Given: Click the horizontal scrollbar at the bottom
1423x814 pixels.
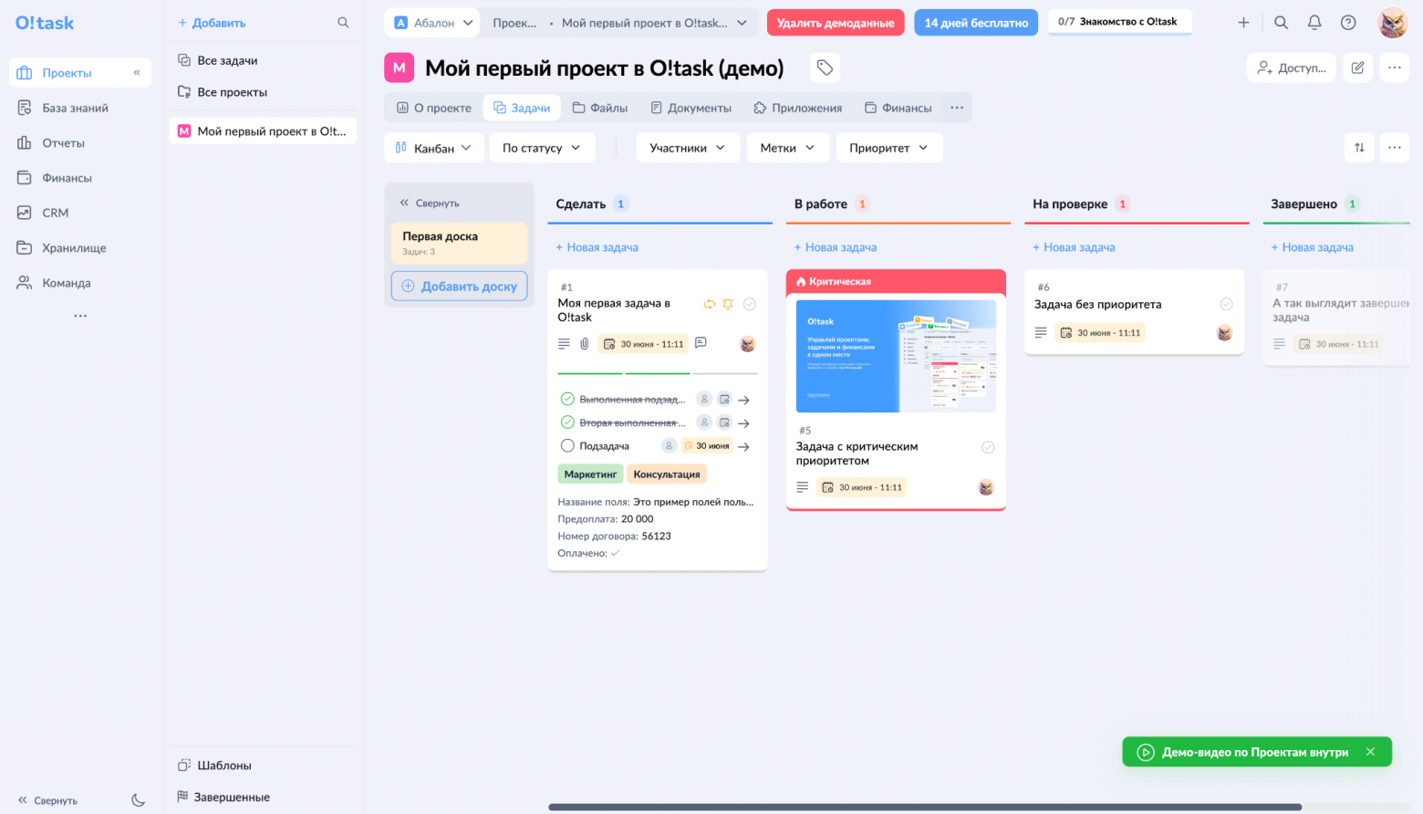Looking at the screenshot, I should coord(925,807).
